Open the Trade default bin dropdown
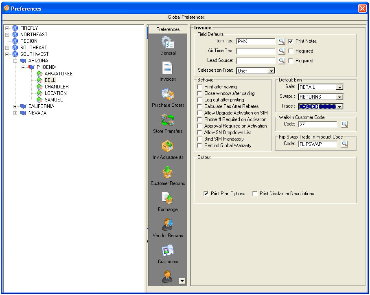The width and height of the screenshot is (370, 295). click(x=339, y=107)
